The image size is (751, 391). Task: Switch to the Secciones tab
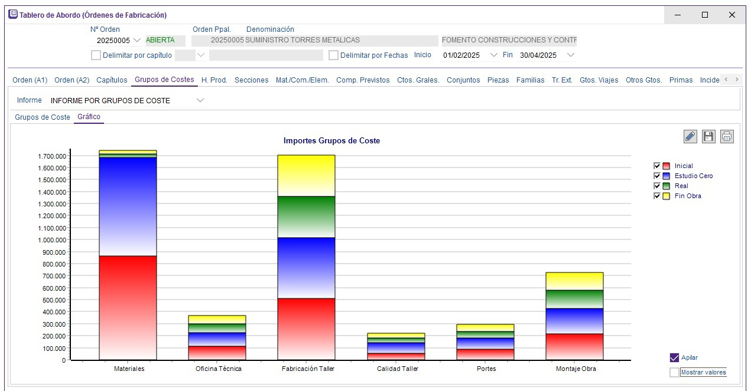point(251,80)
